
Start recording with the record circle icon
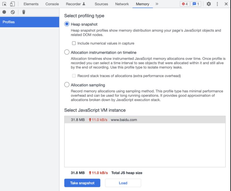[x=4, y=12]
